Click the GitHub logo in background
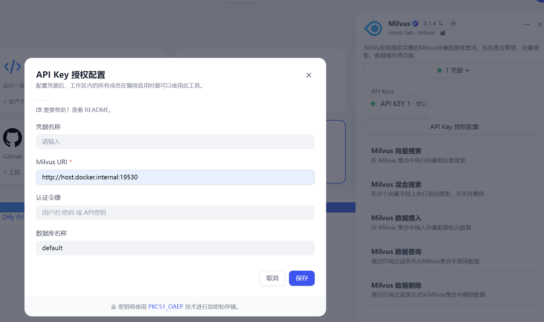 (12, 138)
